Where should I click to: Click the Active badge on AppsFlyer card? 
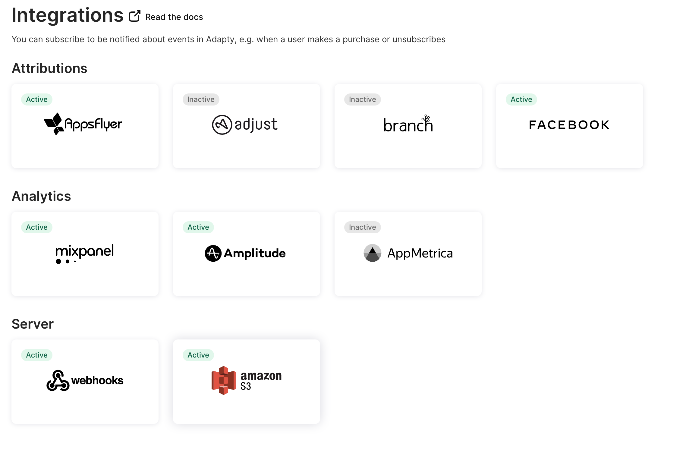click(x=37, y=99)
